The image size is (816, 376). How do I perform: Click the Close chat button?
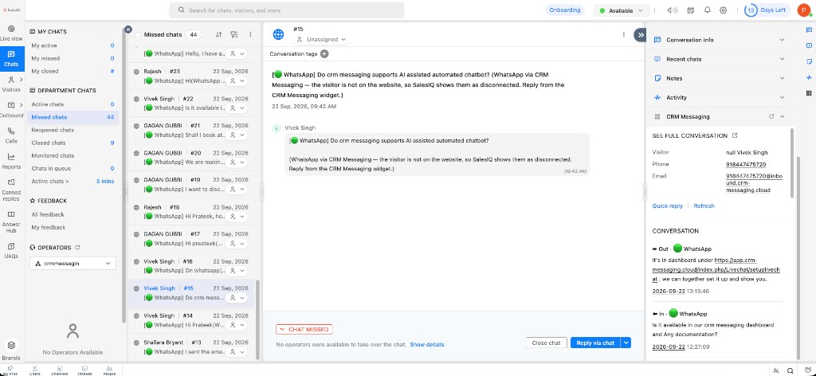546,343
